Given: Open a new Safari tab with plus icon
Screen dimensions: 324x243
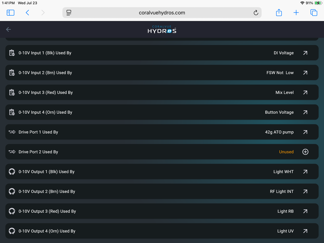Looking at the screenshot, I should click(x=296, y=13).
